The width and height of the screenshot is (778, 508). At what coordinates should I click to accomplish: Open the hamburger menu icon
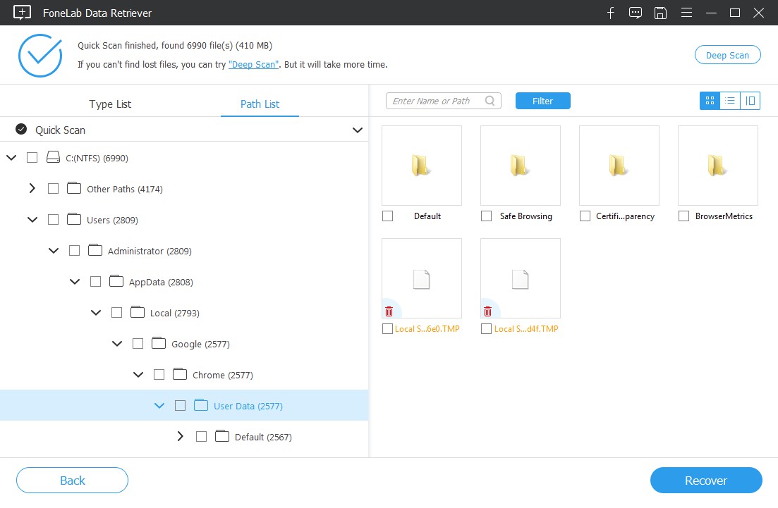pyautogui.click(x=686, y=13)
